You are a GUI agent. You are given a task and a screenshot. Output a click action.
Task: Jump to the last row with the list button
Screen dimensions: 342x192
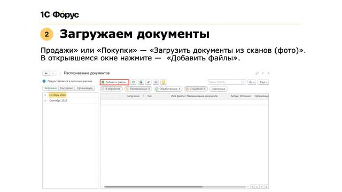pyautogui.click(x=266, y=187)
